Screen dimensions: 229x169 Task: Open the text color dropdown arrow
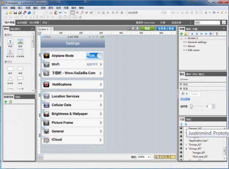tap(210, 13)
